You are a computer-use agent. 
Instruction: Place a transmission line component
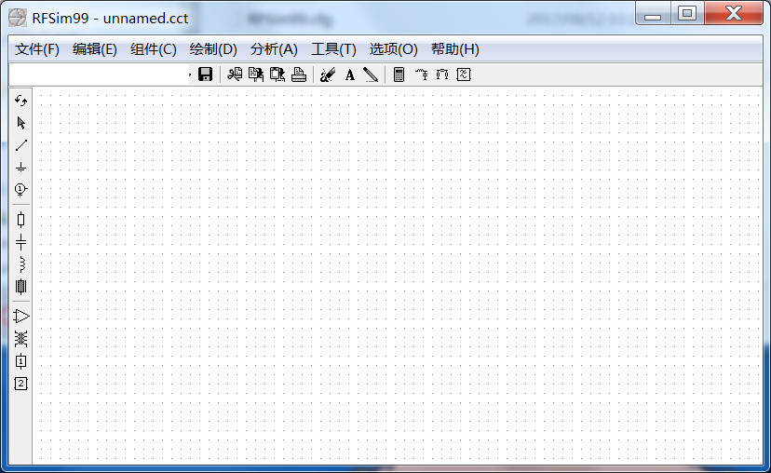[x=20, y=286]
